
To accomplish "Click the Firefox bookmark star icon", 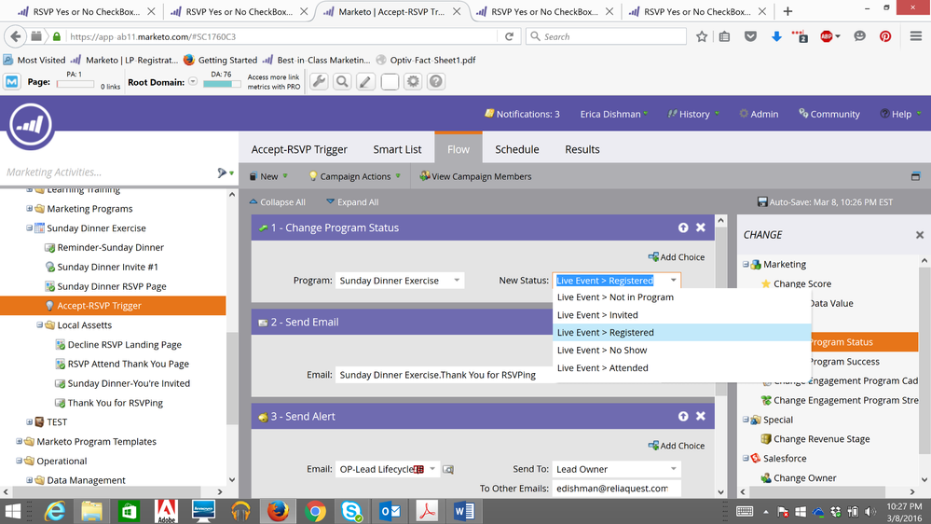I will (702, 36).
